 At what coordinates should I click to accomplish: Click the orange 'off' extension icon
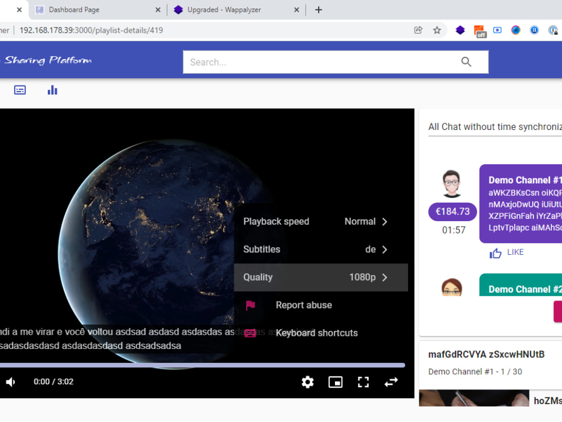(479, 31)
